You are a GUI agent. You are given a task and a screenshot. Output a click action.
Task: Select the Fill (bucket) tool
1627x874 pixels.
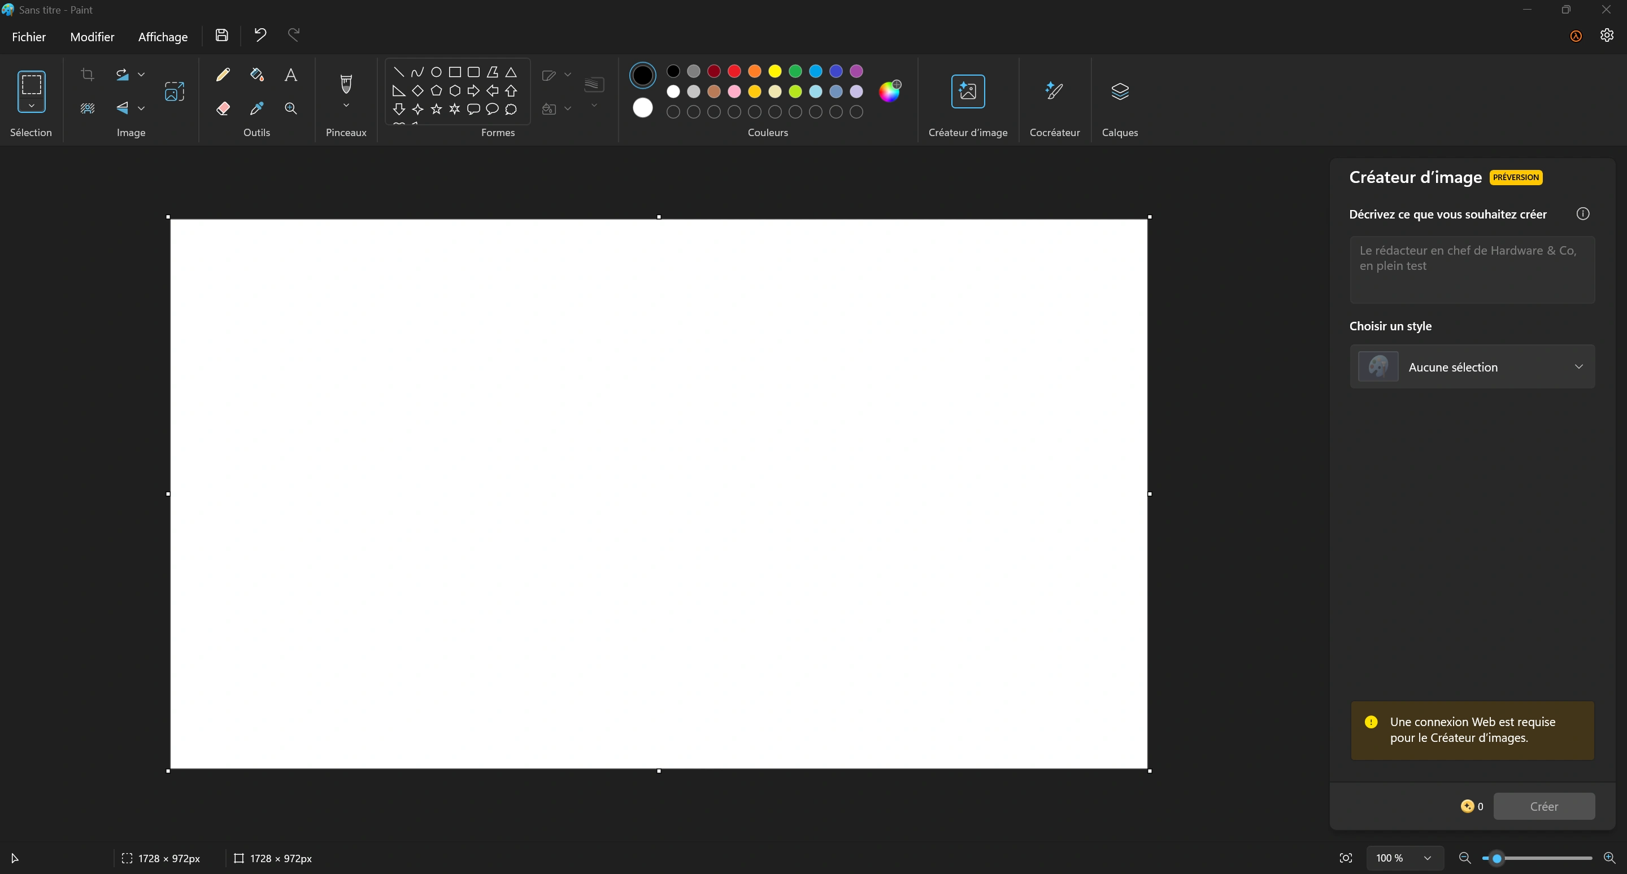point(255,73)
